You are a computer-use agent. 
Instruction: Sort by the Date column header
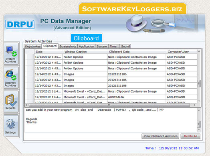(48, 52)
